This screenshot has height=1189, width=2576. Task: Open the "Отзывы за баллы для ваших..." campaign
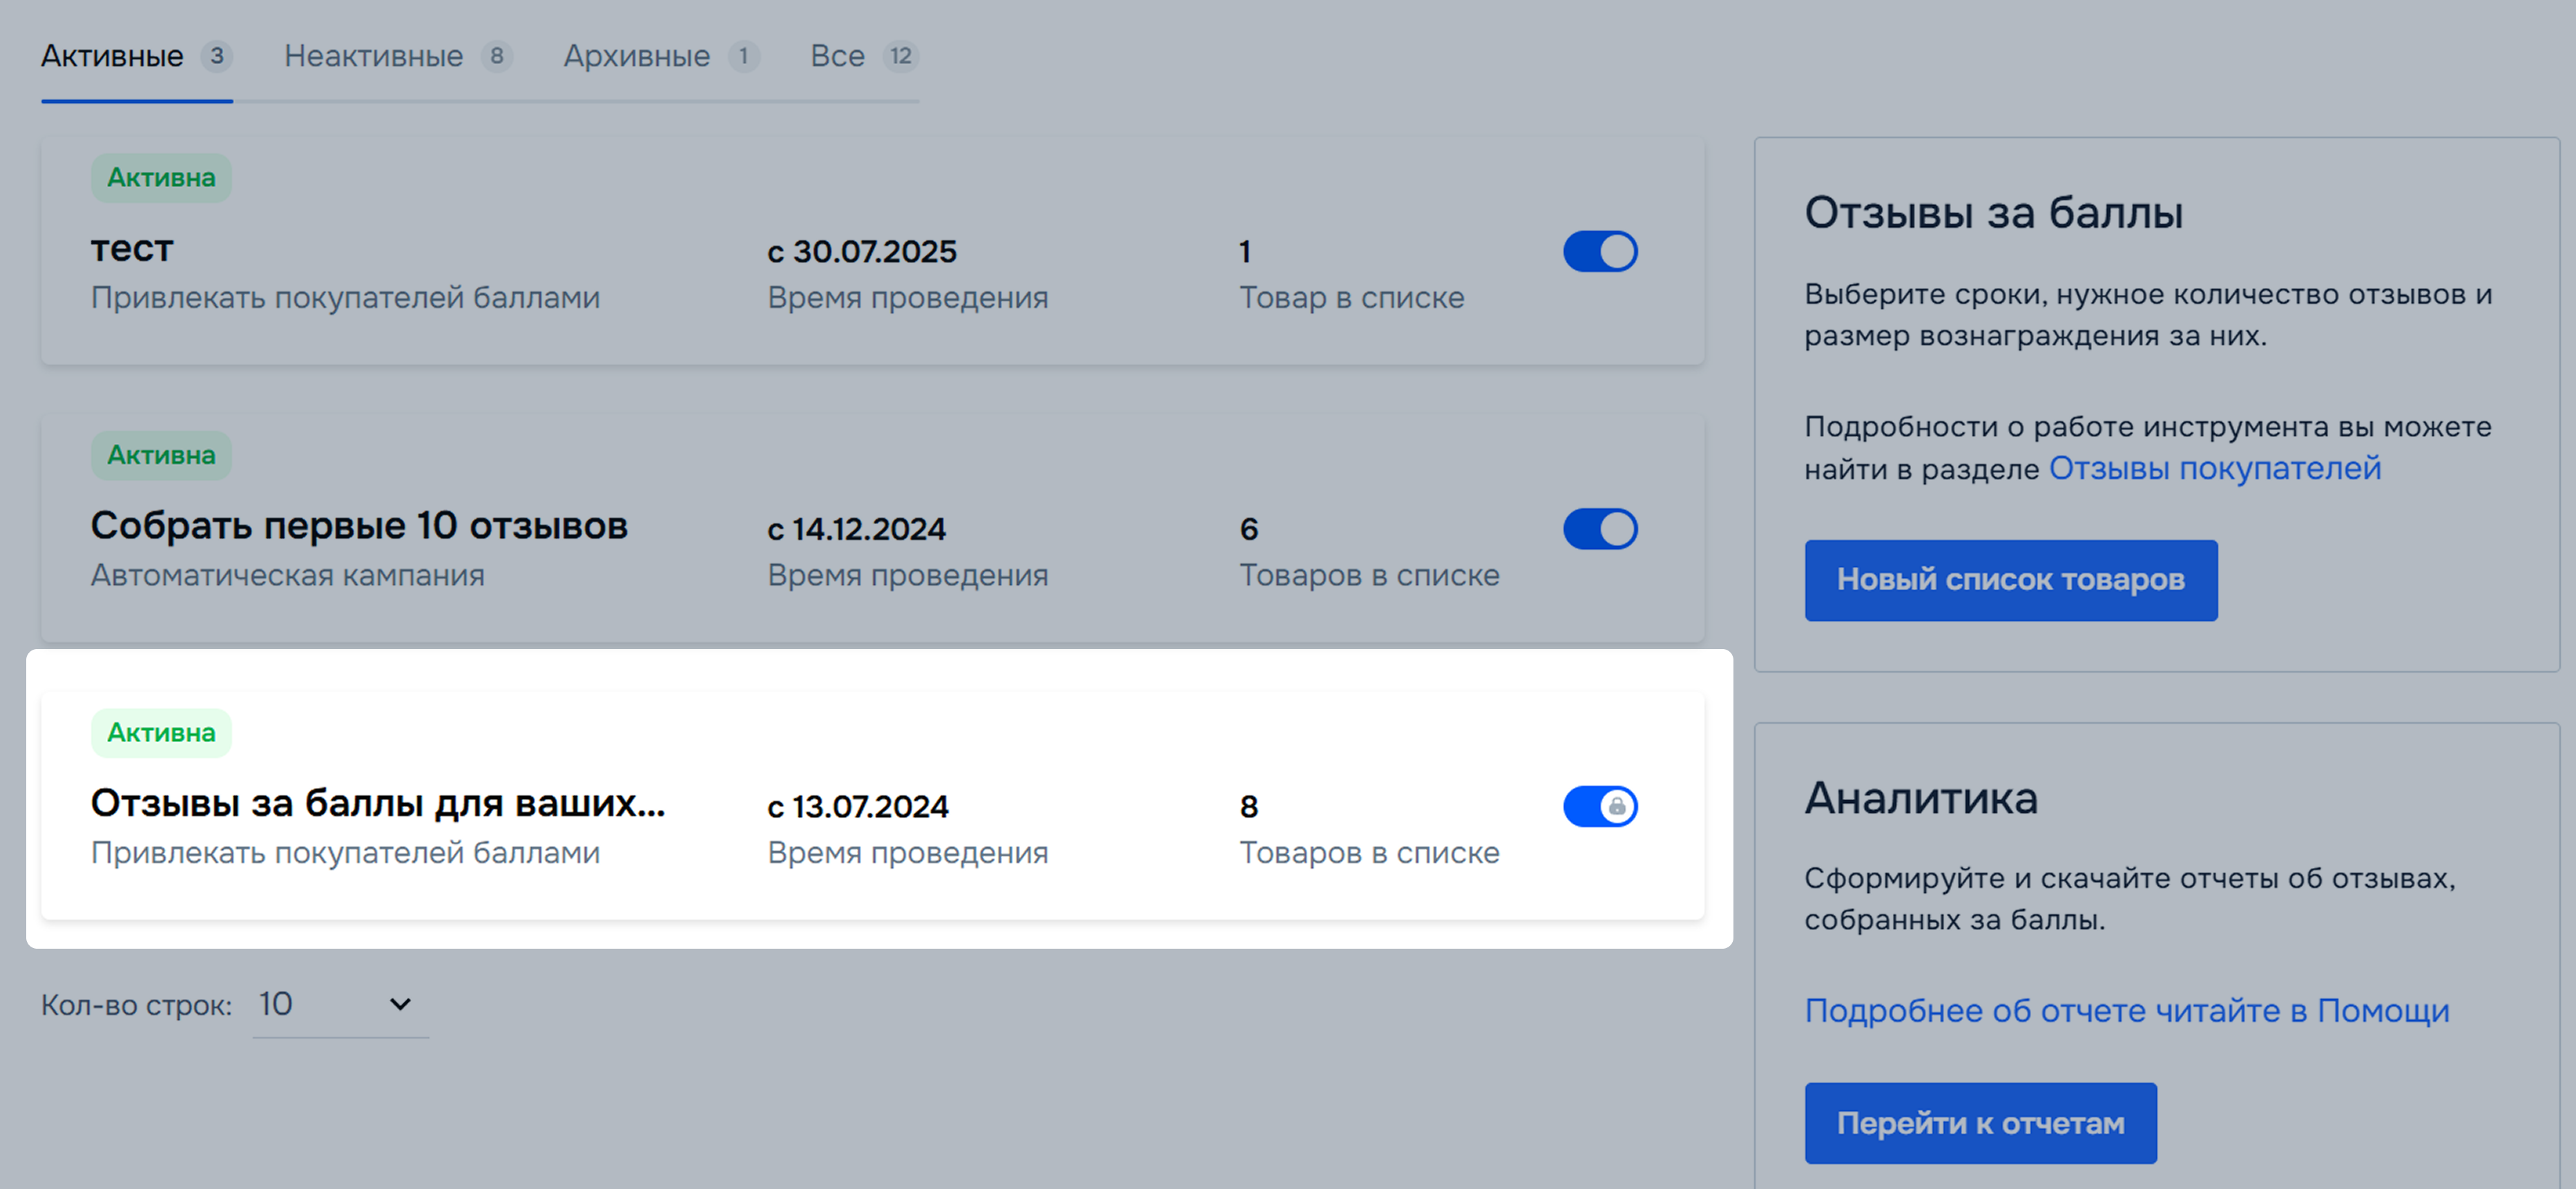(x=377, y=803)
